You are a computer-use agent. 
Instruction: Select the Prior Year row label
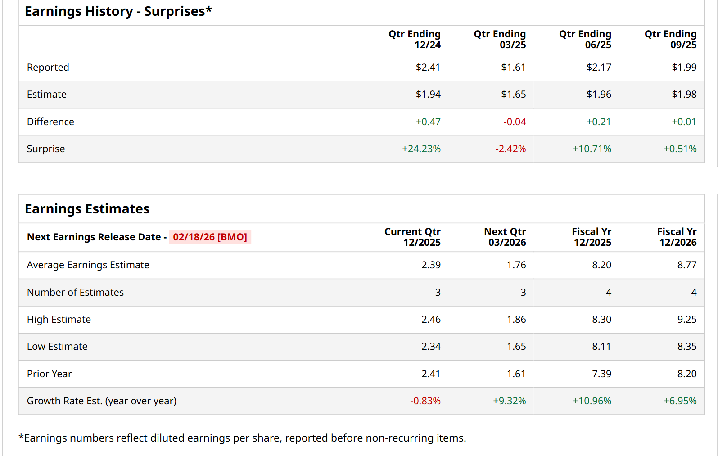click(x=50, y=374)
